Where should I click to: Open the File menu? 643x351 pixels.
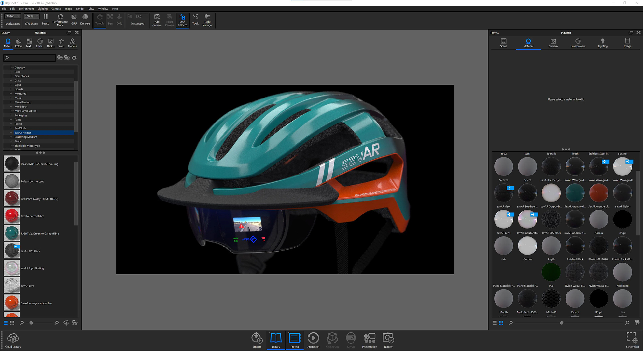point(4,9)
